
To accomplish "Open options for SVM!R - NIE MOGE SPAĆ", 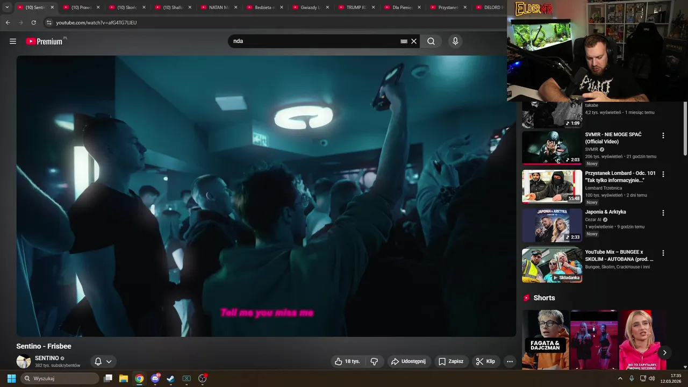I will pyautogui.click(x=663, y=135).
